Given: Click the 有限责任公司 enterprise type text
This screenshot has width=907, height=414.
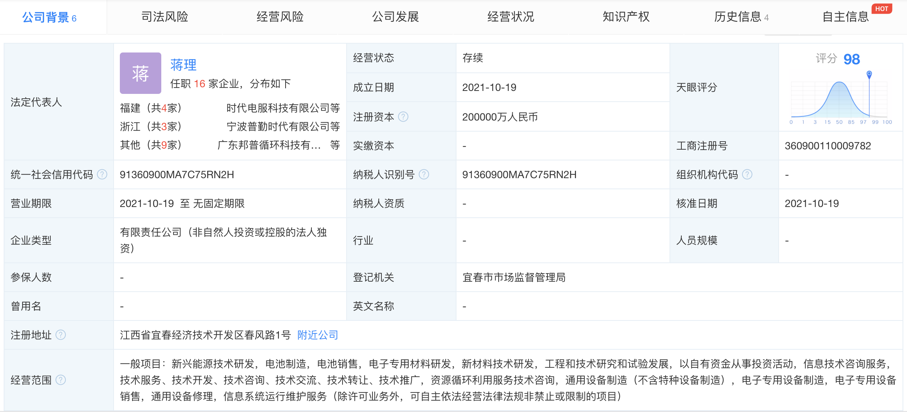Looking at the screenshot, I should tap(223, 240).
